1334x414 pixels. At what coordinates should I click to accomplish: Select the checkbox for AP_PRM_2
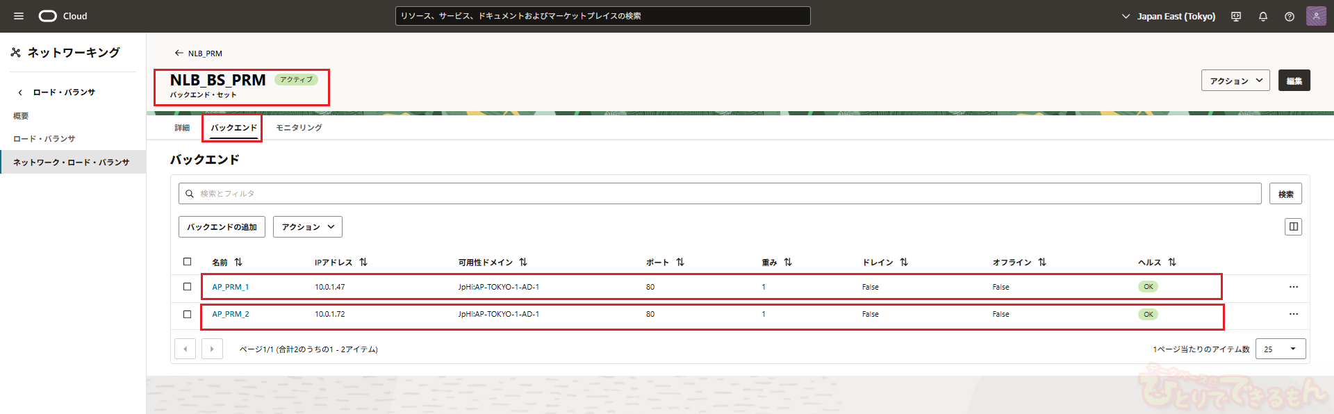pos(187,314)
